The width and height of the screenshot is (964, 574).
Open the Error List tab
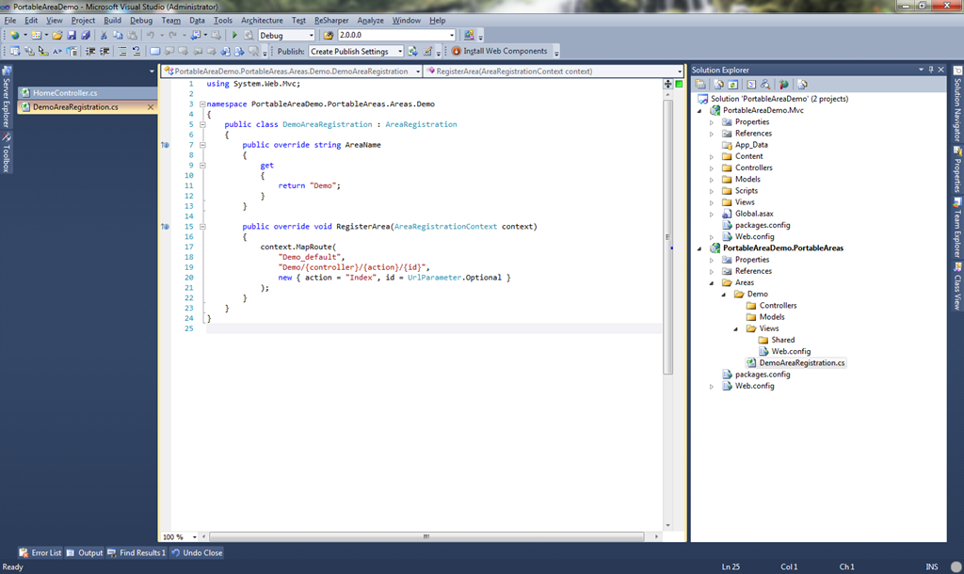[40, 552]
